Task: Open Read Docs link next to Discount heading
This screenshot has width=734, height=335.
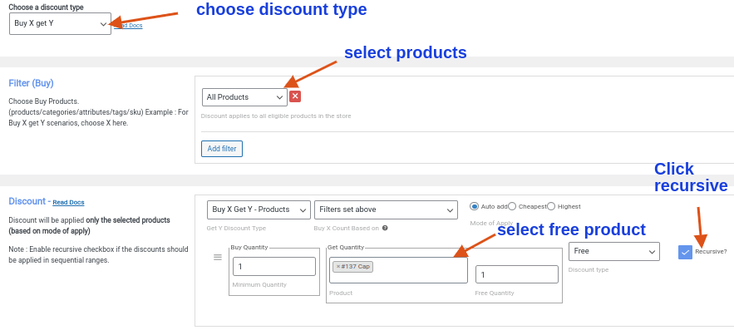Action: [68, 202]
